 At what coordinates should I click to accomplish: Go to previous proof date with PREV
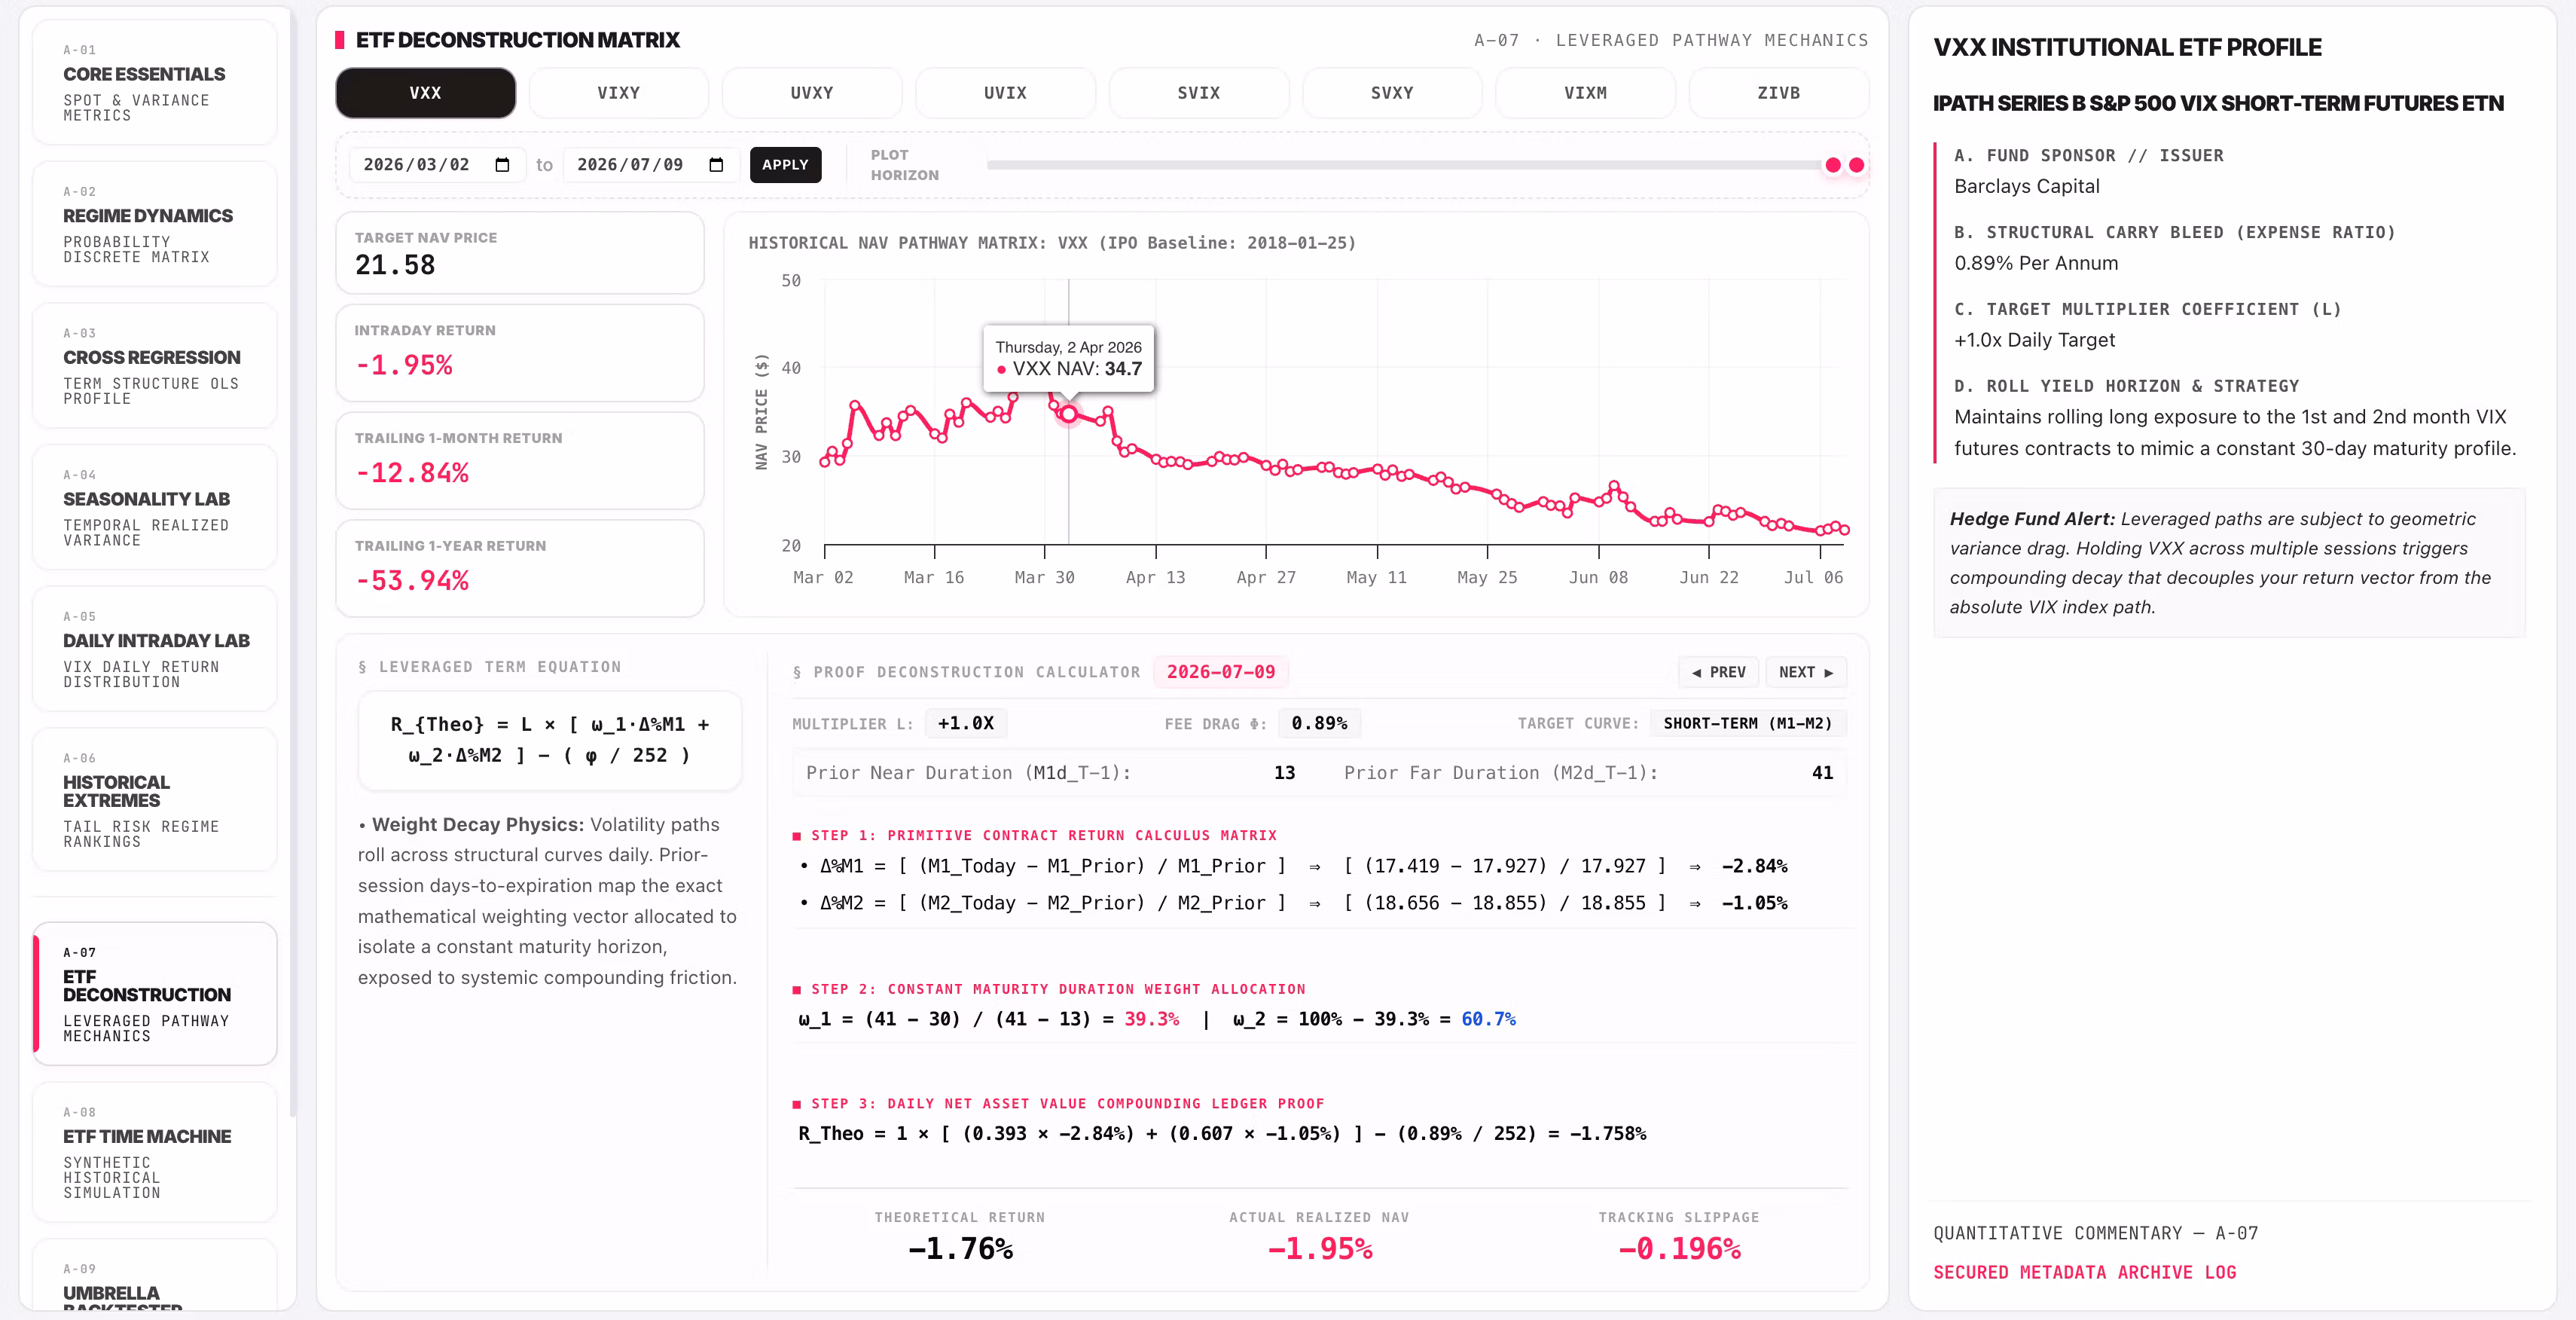[x=1719, y=672]
